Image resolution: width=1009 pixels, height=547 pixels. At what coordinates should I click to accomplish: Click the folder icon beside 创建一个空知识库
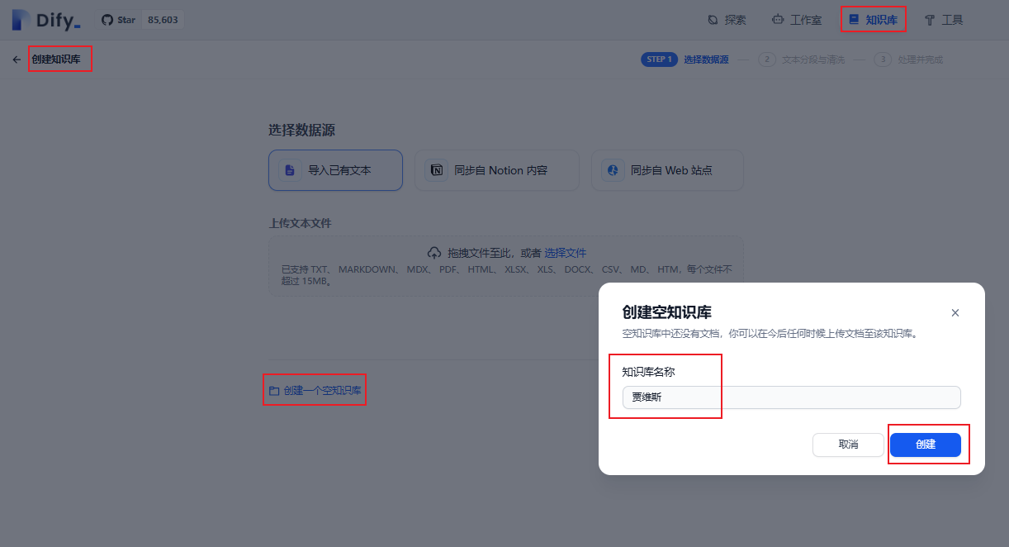point(274,390)
